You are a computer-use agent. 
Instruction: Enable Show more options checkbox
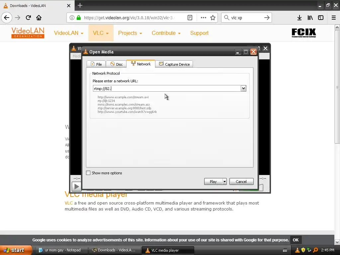tap(88, 173)
